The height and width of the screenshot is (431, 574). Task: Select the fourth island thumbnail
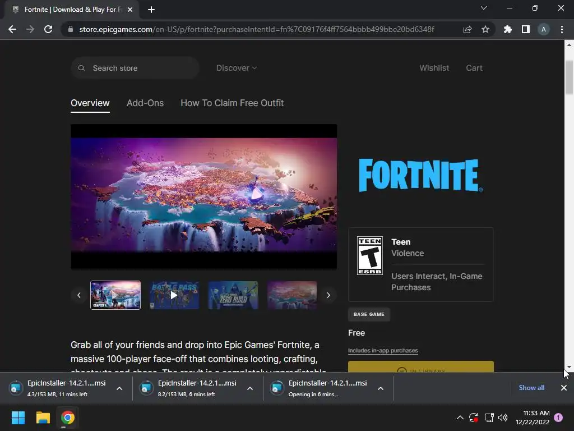(x=292, y=295)
